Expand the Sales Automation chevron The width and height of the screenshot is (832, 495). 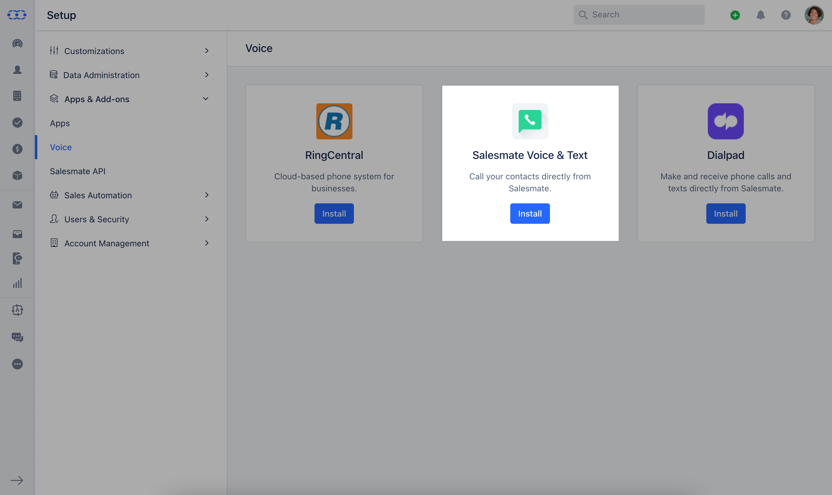pyautogui.click(x=207, y=195)
